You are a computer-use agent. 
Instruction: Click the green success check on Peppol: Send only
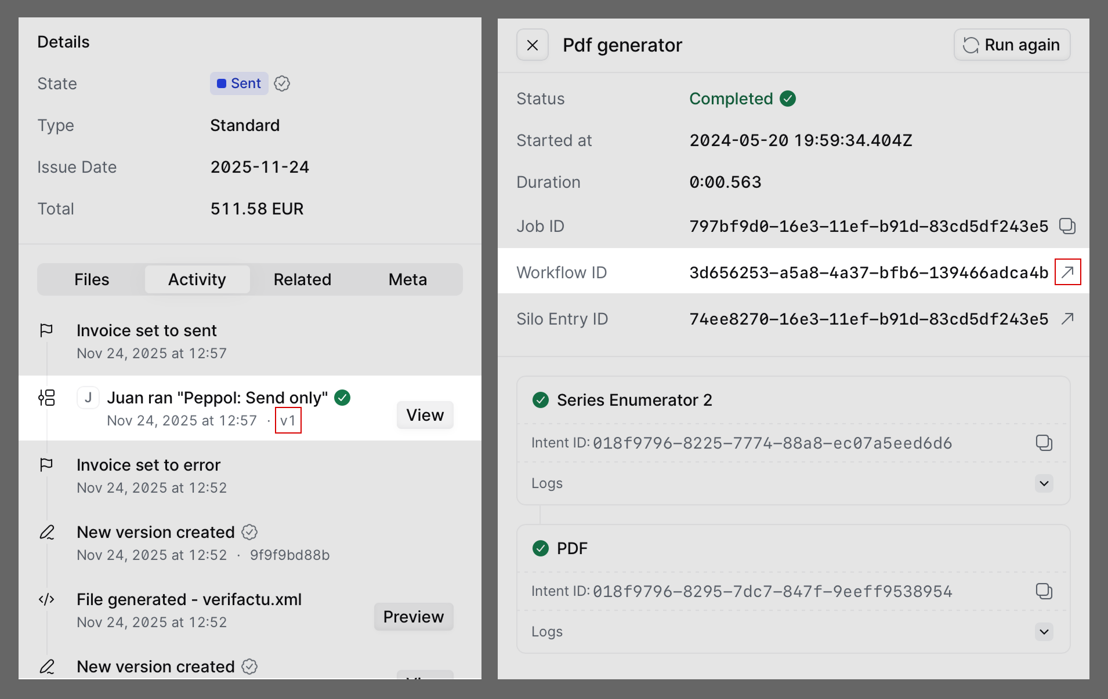tap(342, 397)
